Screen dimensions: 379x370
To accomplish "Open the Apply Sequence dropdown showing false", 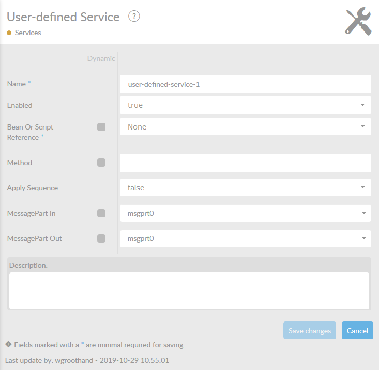I will coord(245,188).
